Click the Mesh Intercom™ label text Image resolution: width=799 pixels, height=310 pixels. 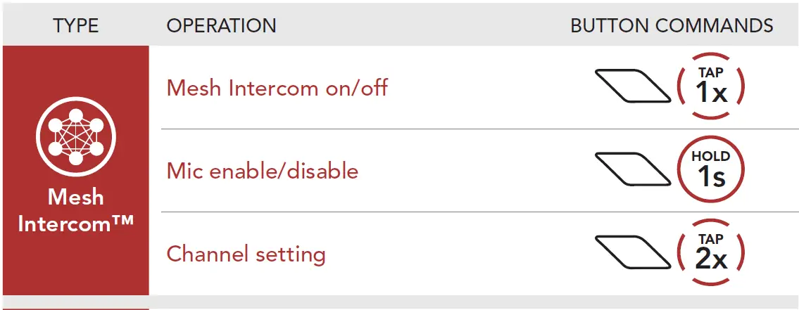[75, 211]
